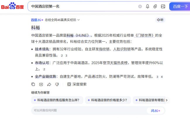Open citation 4 reference marker

click(162, 77)
